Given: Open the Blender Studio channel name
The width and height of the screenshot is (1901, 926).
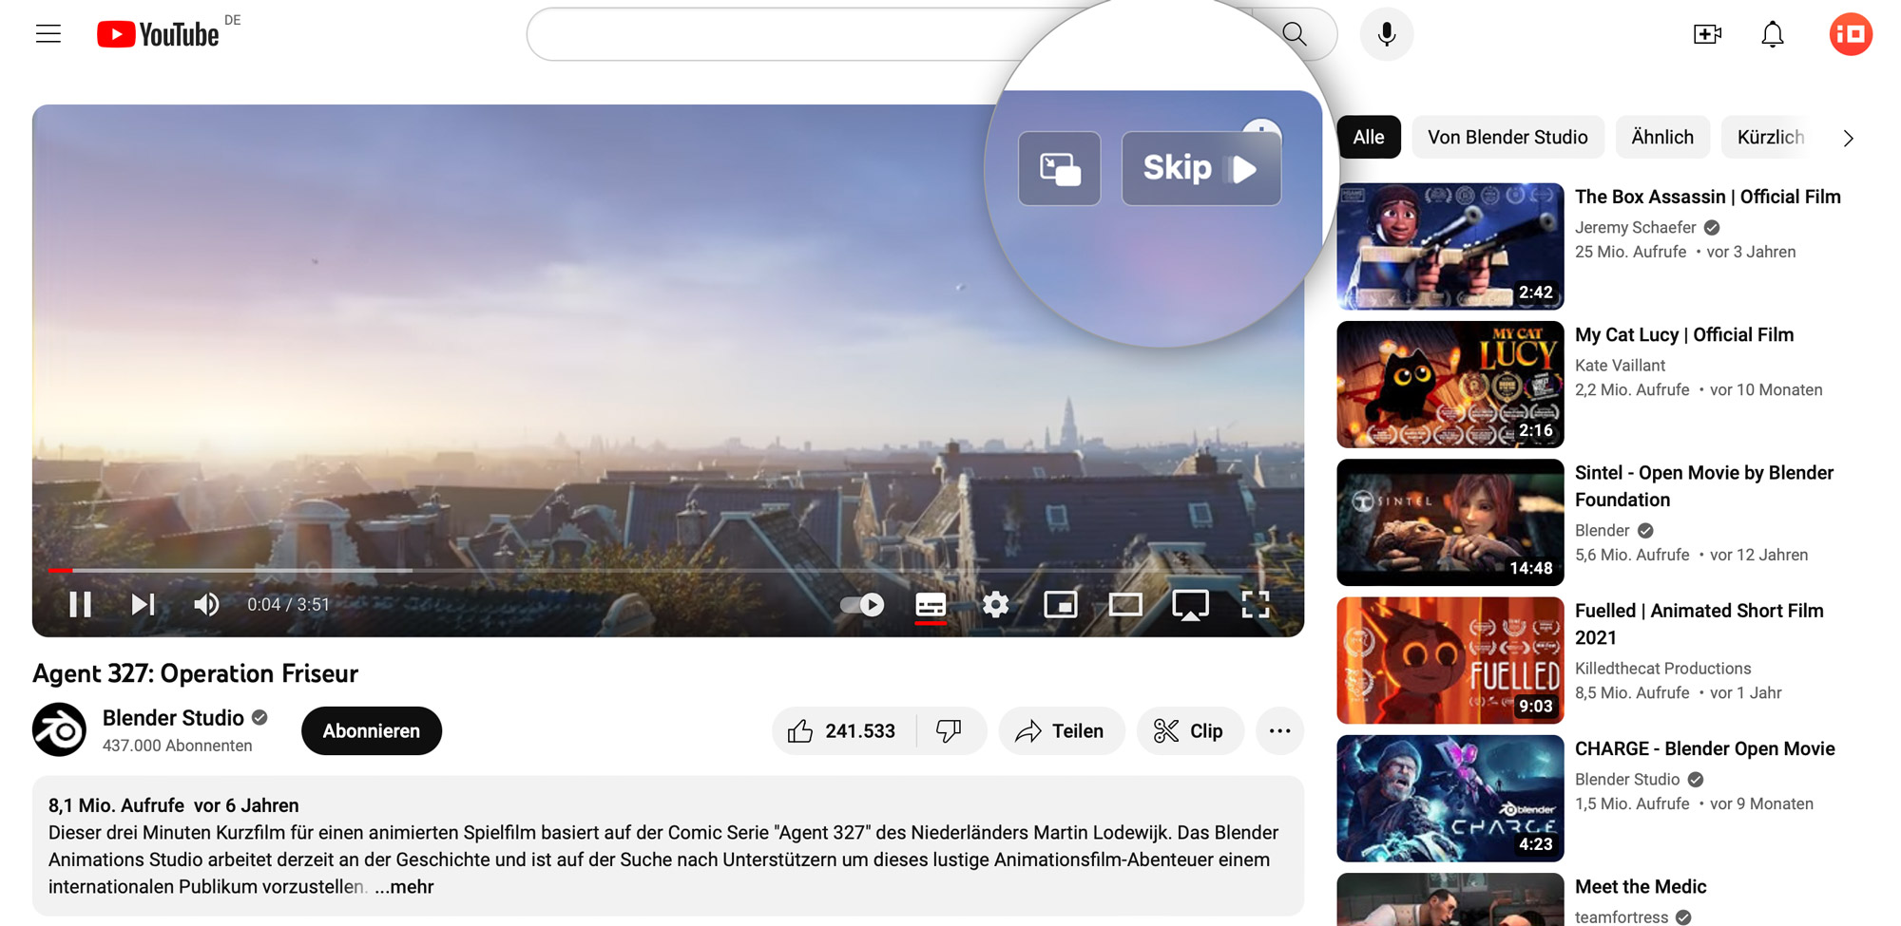Looking at the screenshot, I should point(173,718).
